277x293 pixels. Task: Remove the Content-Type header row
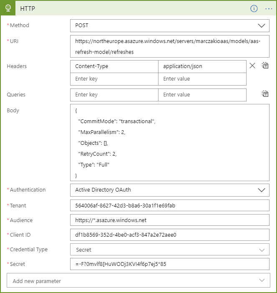coord(252,66)
